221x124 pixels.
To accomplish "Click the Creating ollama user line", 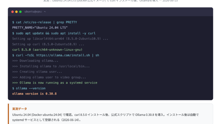I will [37, 72].
